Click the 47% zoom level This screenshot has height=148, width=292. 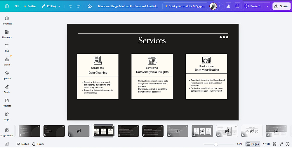click(x=239, y=144)
